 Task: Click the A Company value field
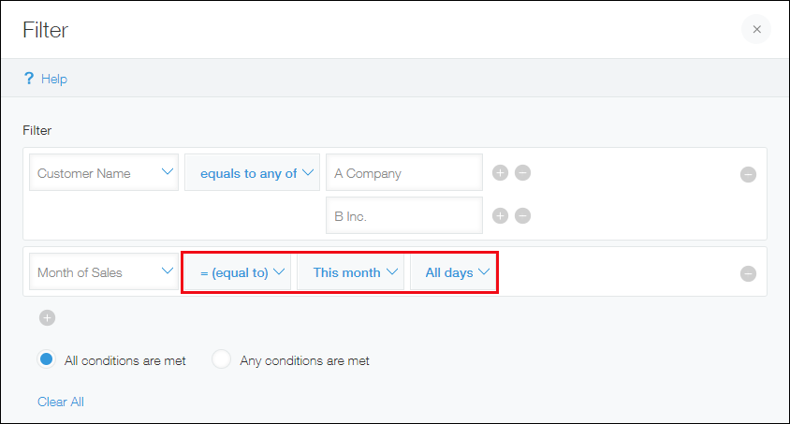tap(403, 173)
